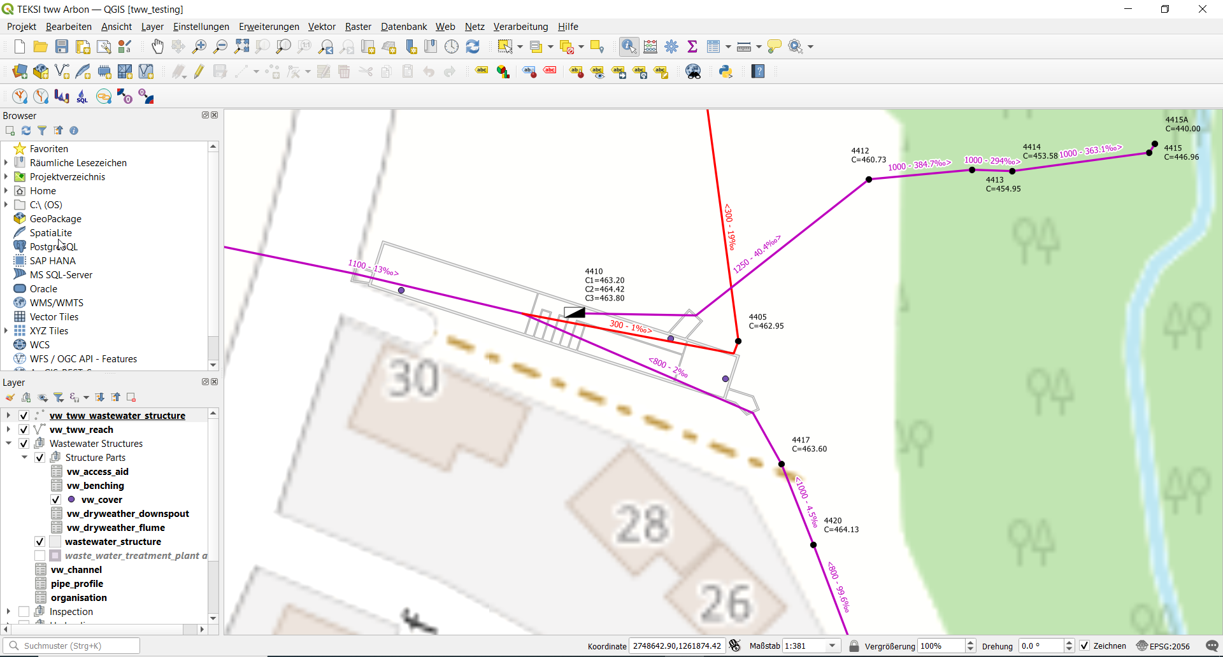Image resolution: width=1223 pixels, height=657 pixels.
Task: Collapse the Structure Parts group
Action: [24, 458]
